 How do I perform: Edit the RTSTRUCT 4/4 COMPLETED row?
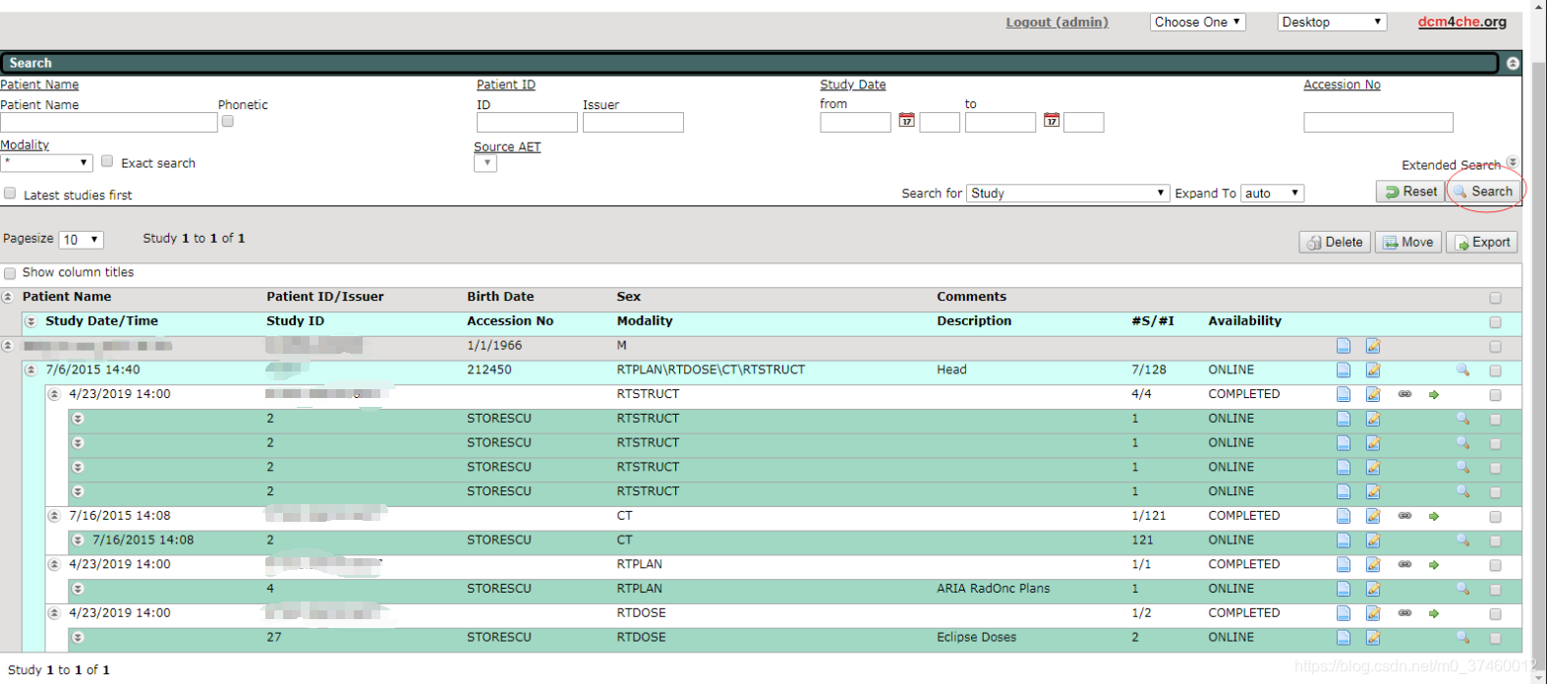coord(1373,394)
